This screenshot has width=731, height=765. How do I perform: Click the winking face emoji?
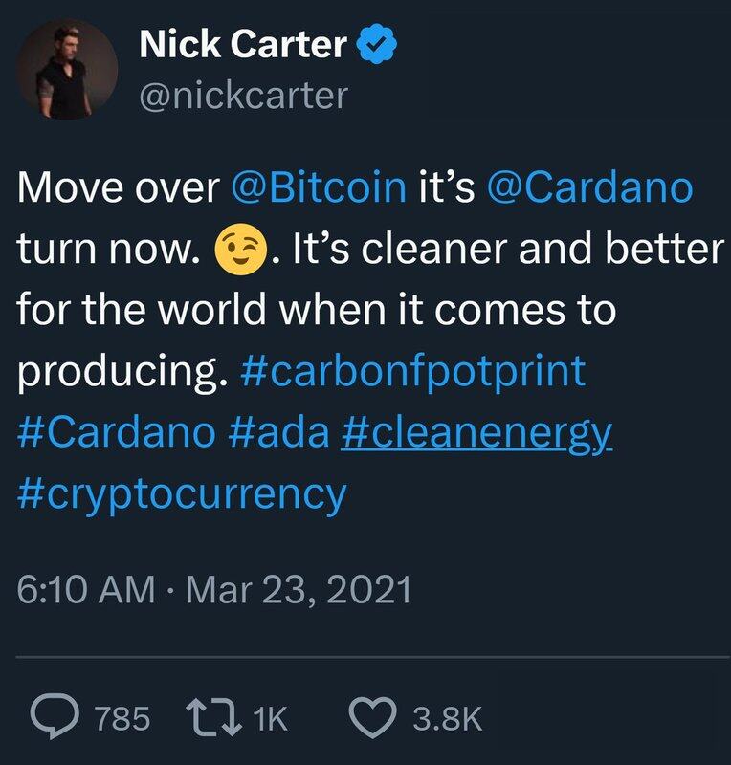coord(239,251)
